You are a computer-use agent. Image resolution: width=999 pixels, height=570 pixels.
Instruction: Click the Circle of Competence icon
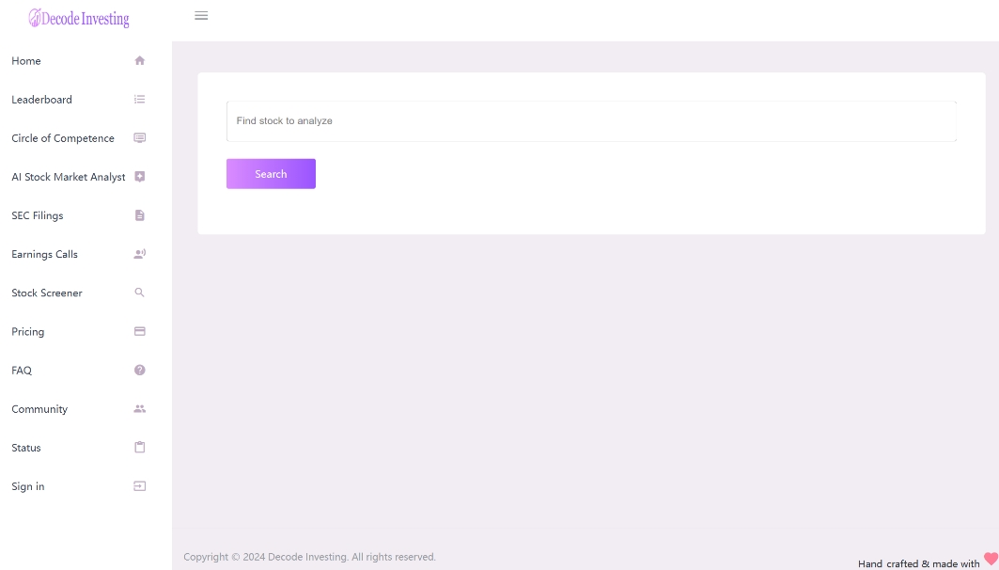[x=140, y=138]
